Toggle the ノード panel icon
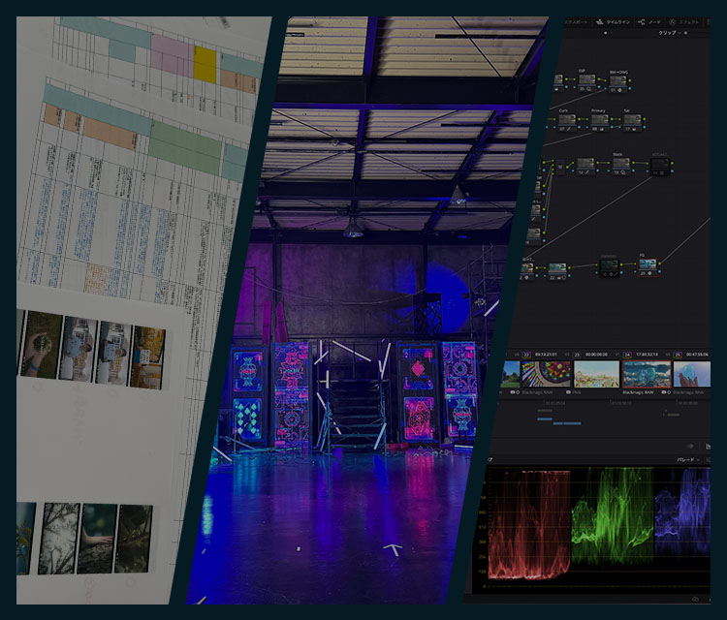The image size is (727, 620). [x=649, y=21]
